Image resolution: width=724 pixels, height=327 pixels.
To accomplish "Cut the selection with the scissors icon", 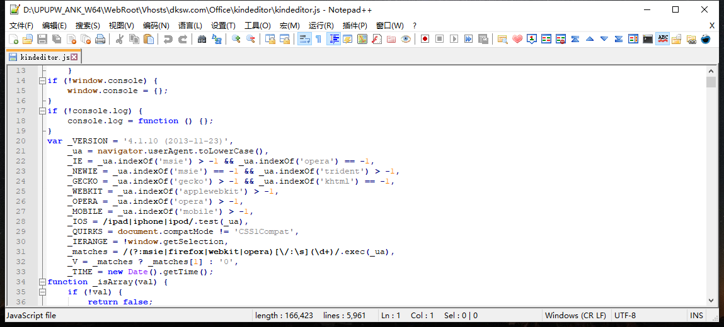I will coord(119,39).
